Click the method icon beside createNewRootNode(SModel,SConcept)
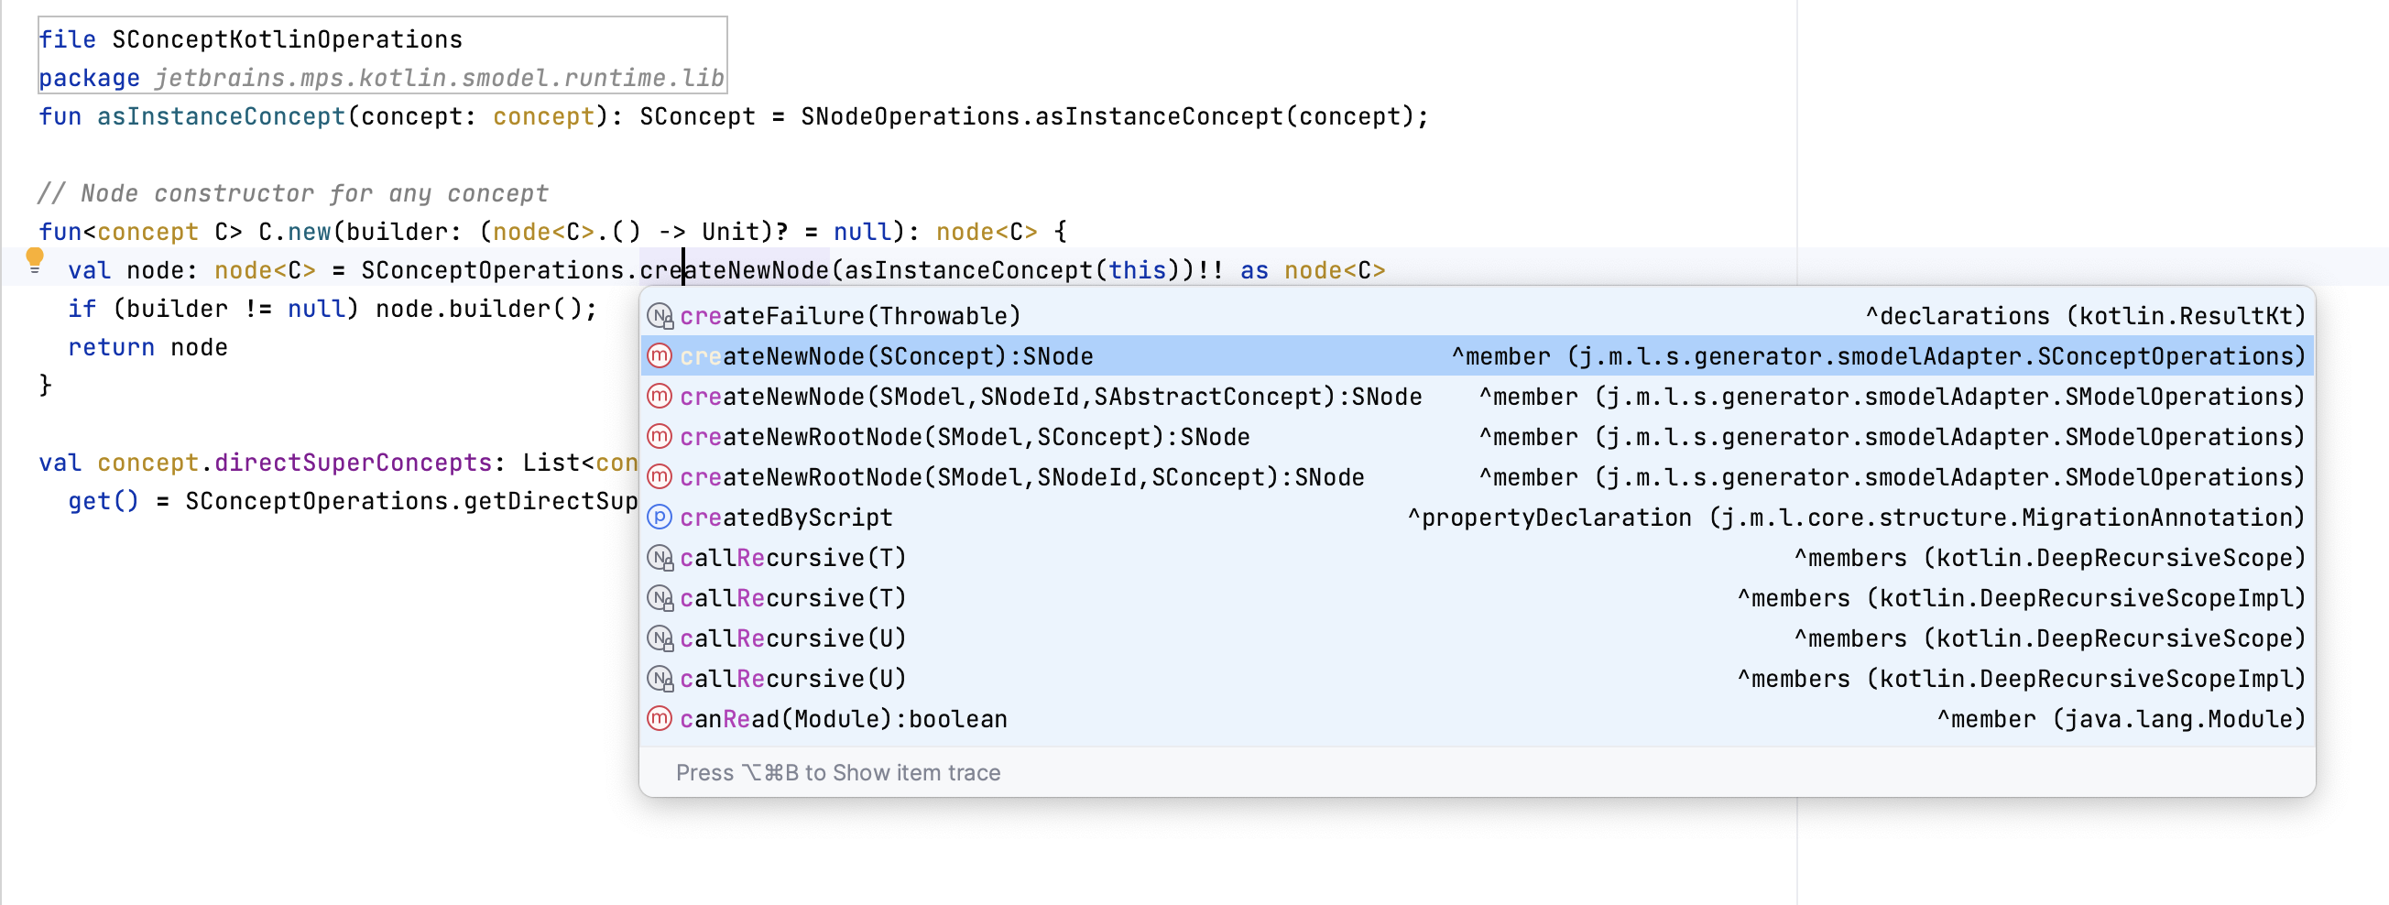The image size is (2389, 905). pos(659,437)
